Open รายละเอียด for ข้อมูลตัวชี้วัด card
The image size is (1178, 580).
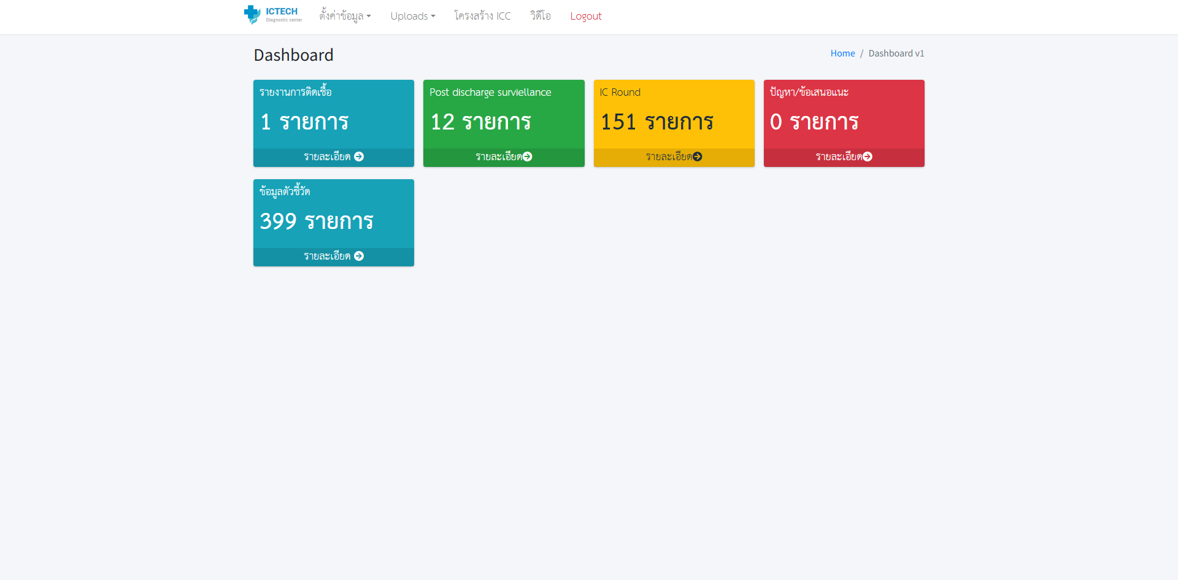point(327,257)
